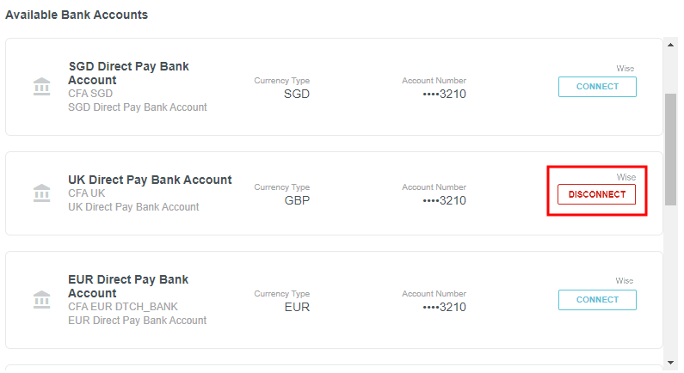This screenshot has height=373, width=684.
Task: Select the SGD Direct Pay Bank Account title
Action: (x=128, y=73)
